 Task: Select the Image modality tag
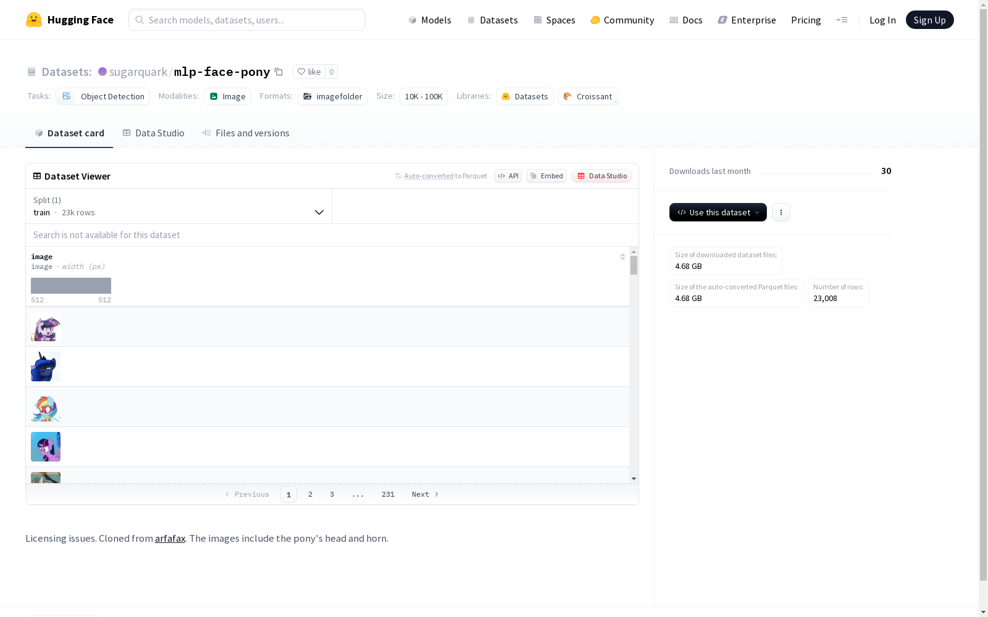coord(227,96)
